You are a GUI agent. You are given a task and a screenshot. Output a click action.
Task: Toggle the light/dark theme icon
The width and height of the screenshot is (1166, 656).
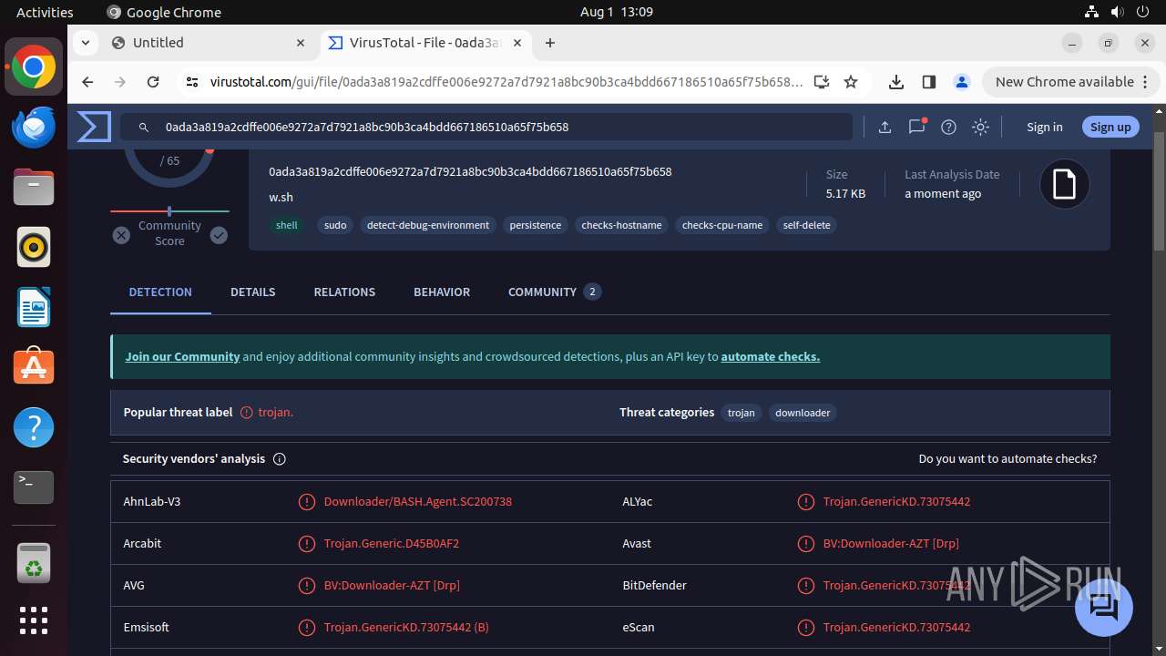click(x=980, y=128)
